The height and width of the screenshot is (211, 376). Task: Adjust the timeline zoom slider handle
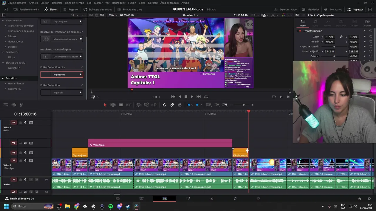coord(244,105)
